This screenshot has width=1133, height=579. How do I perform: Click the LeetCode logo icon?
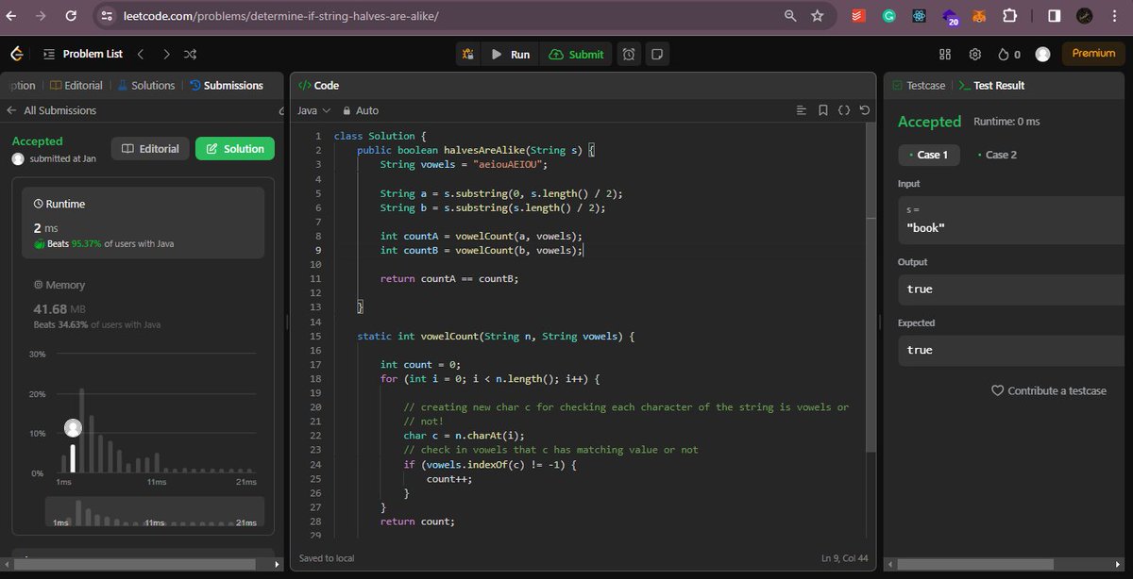tap(16, 54)
